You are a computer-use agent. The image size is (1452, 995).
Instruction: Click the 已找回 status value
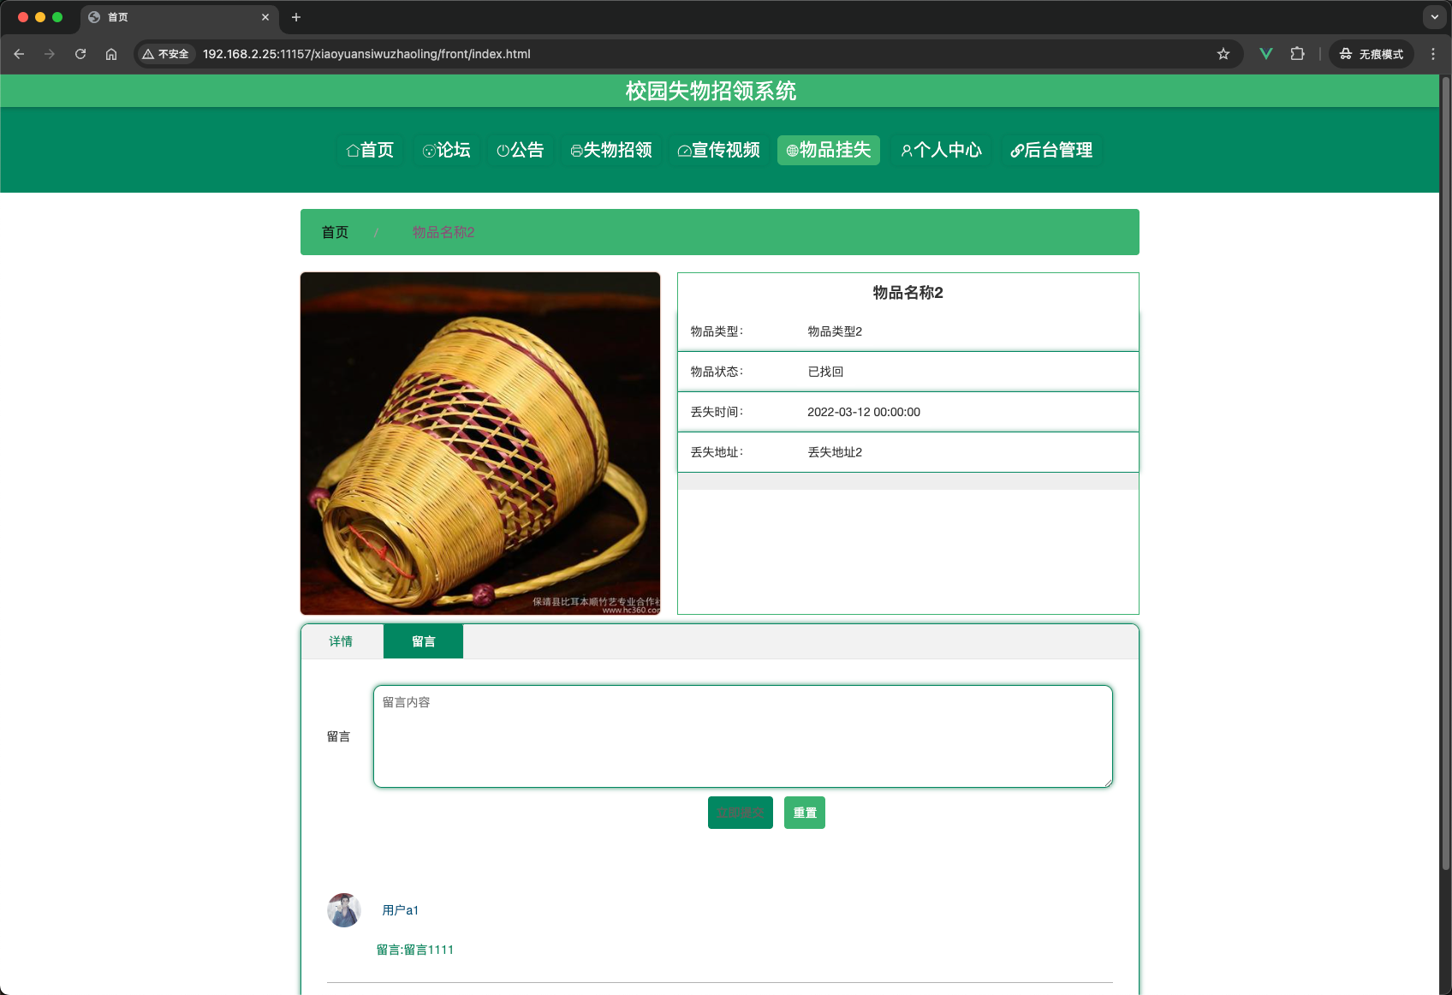825,372
